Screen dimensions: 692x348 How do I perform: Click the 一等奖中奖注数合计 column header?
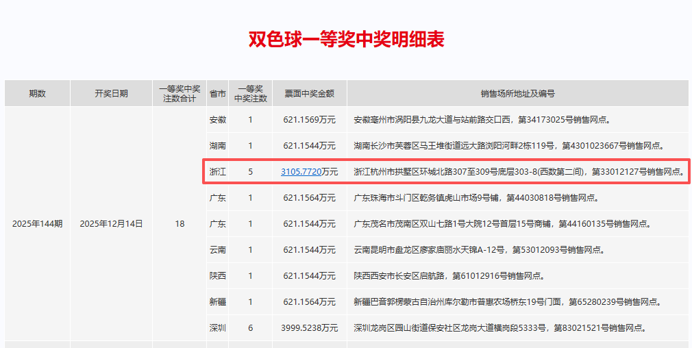point(180,94)
